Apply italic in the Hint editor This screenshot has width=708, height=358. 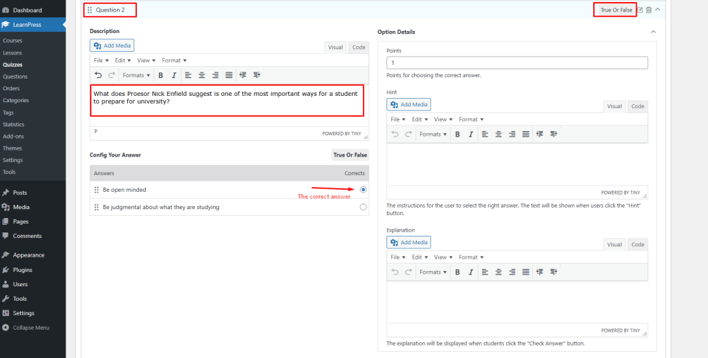click(471, 134)
